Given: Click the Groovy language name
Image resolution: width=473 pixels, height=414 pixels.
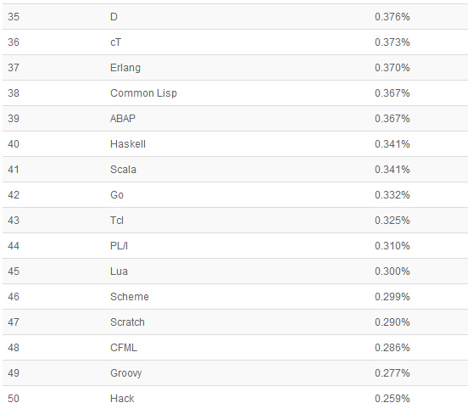Looking at the screenshot, I should tap(126, 373).
